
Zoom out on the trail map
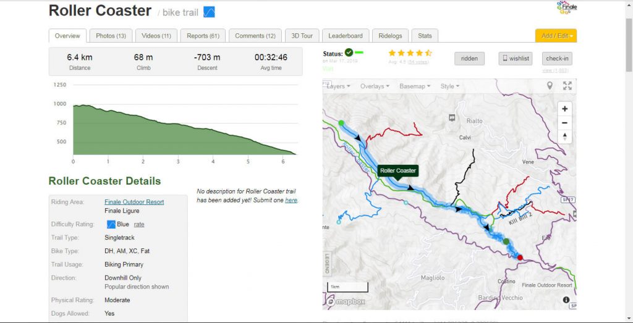click(564, 122)
